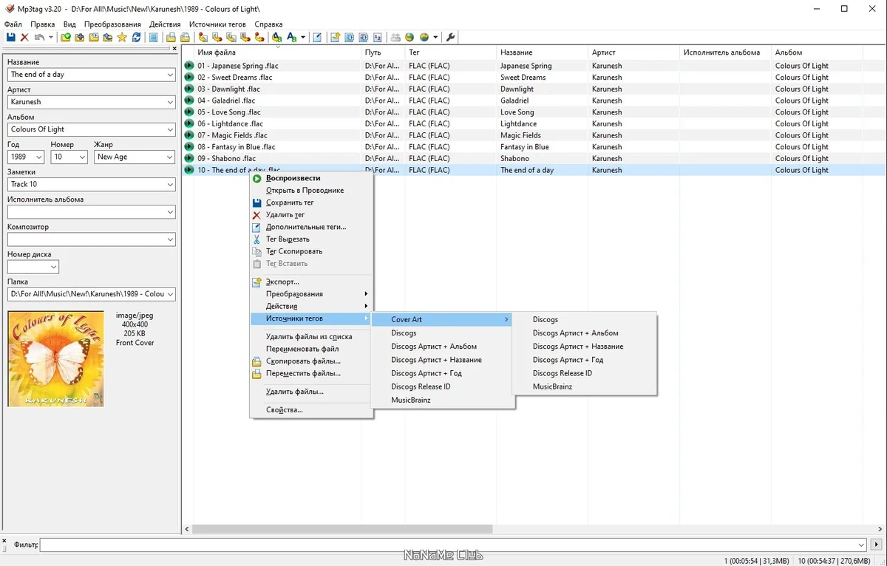Open the Filter history dropdown arrow
The height and width of the screenshot is (566, 887).
click(x=861, y=545)
